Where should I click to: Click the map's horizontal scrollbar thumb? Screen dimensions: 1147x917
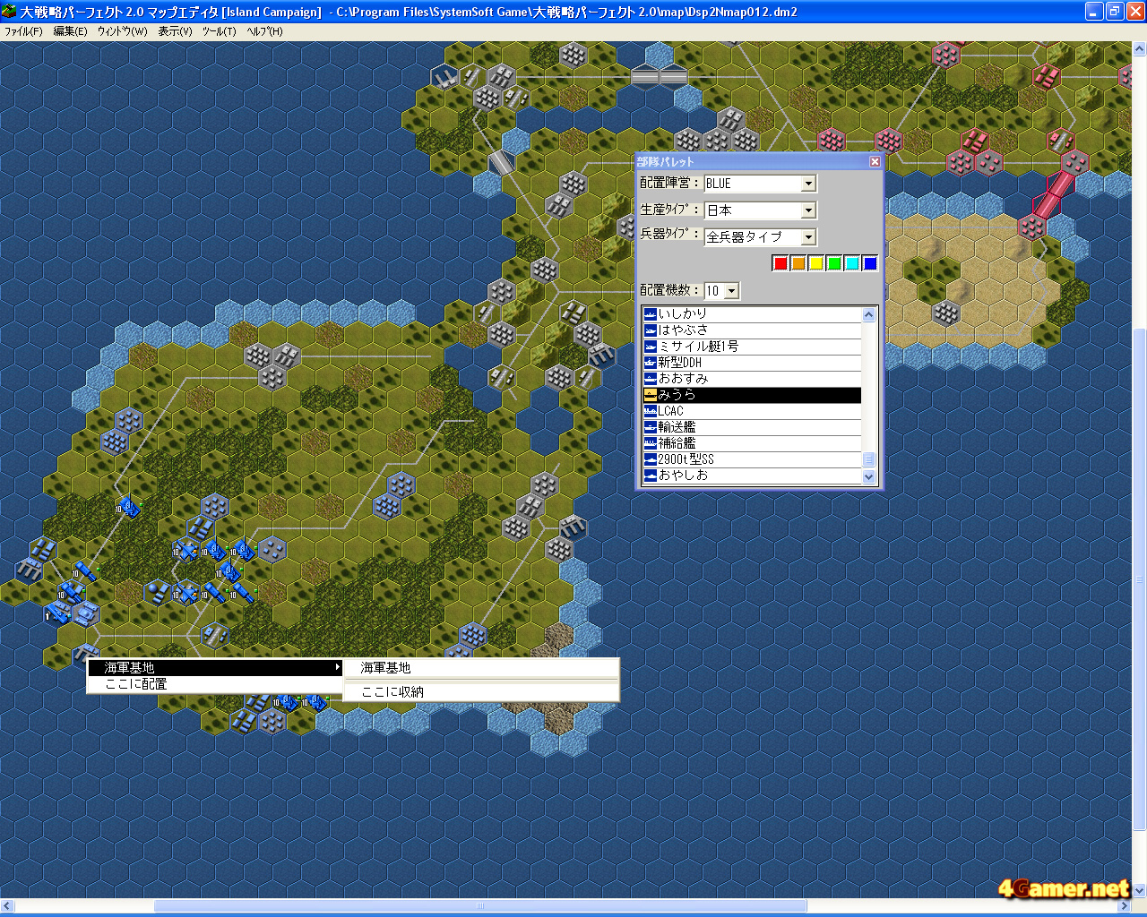click(481, 906)
